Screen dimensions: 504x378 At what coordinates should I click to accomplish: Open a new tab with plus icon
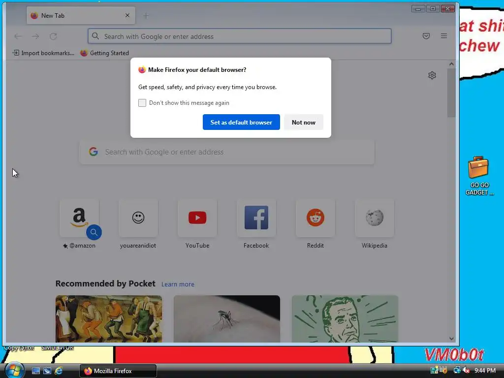(x=146, y=16)
